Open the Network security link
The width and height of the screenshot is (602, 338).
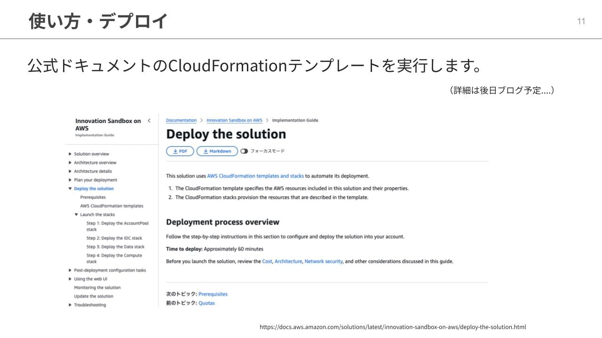click(x=324, y=261)
